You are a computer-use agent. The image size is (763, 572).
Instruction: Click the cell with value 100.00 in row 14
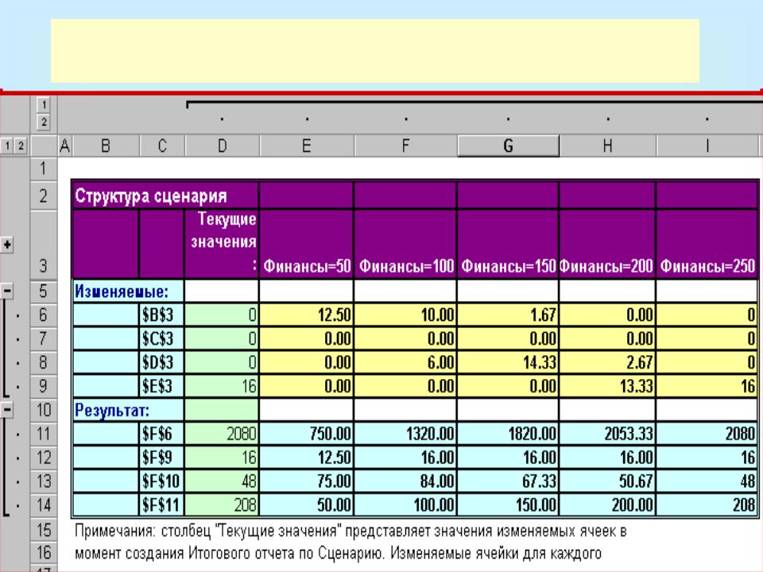coord(405,505)
